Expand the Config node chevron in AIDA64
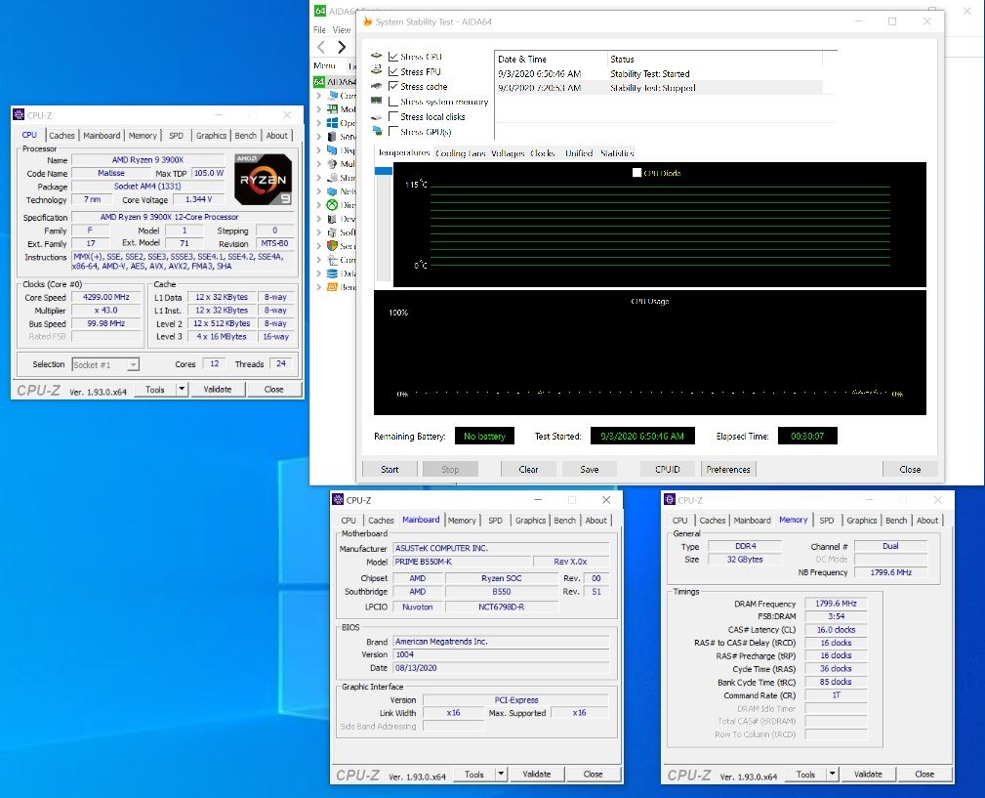This screenshot has width=985, height=798. click(319, 260)
